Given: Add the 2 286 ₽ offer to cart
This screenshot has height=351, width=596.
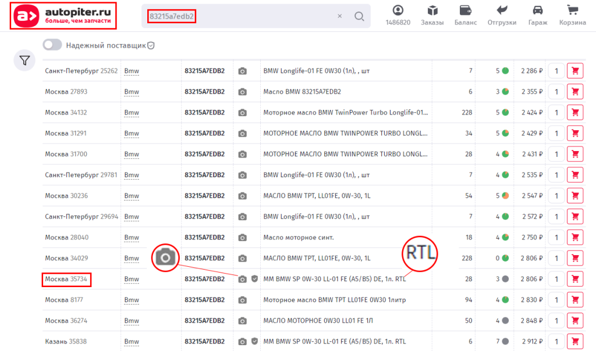Looking at the screenshot, I should 575,71.
